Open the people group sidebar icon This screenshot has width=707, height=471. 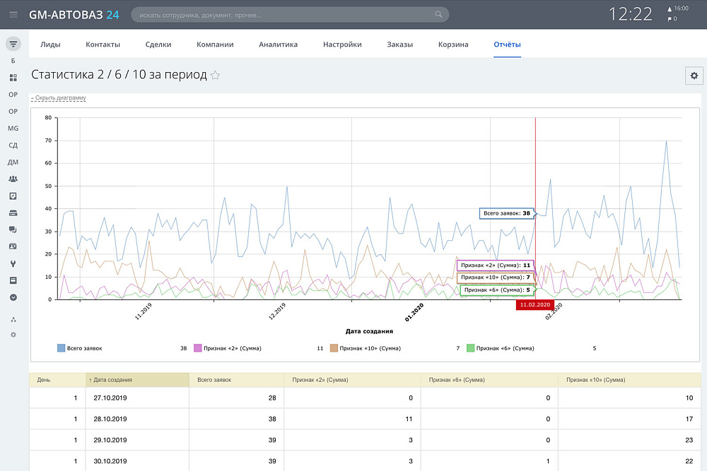tap(13, 179)
